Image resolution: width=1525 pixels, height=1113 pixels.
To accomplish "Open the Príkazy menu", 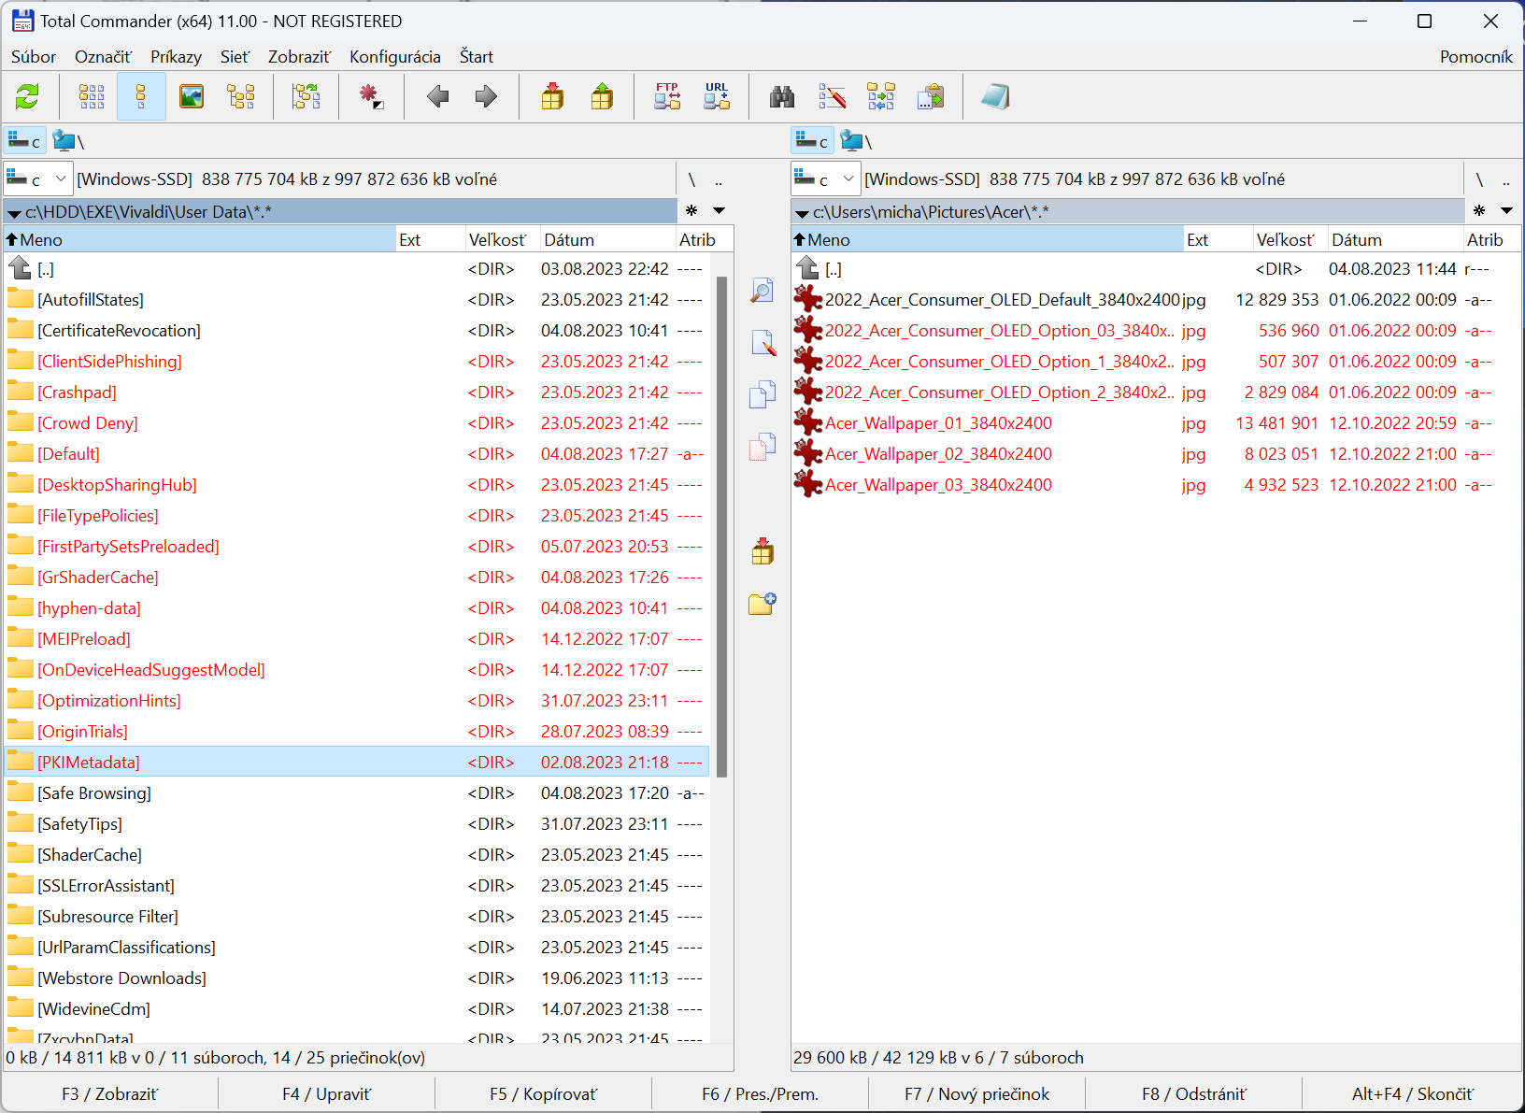I will [x=176, y=57].
